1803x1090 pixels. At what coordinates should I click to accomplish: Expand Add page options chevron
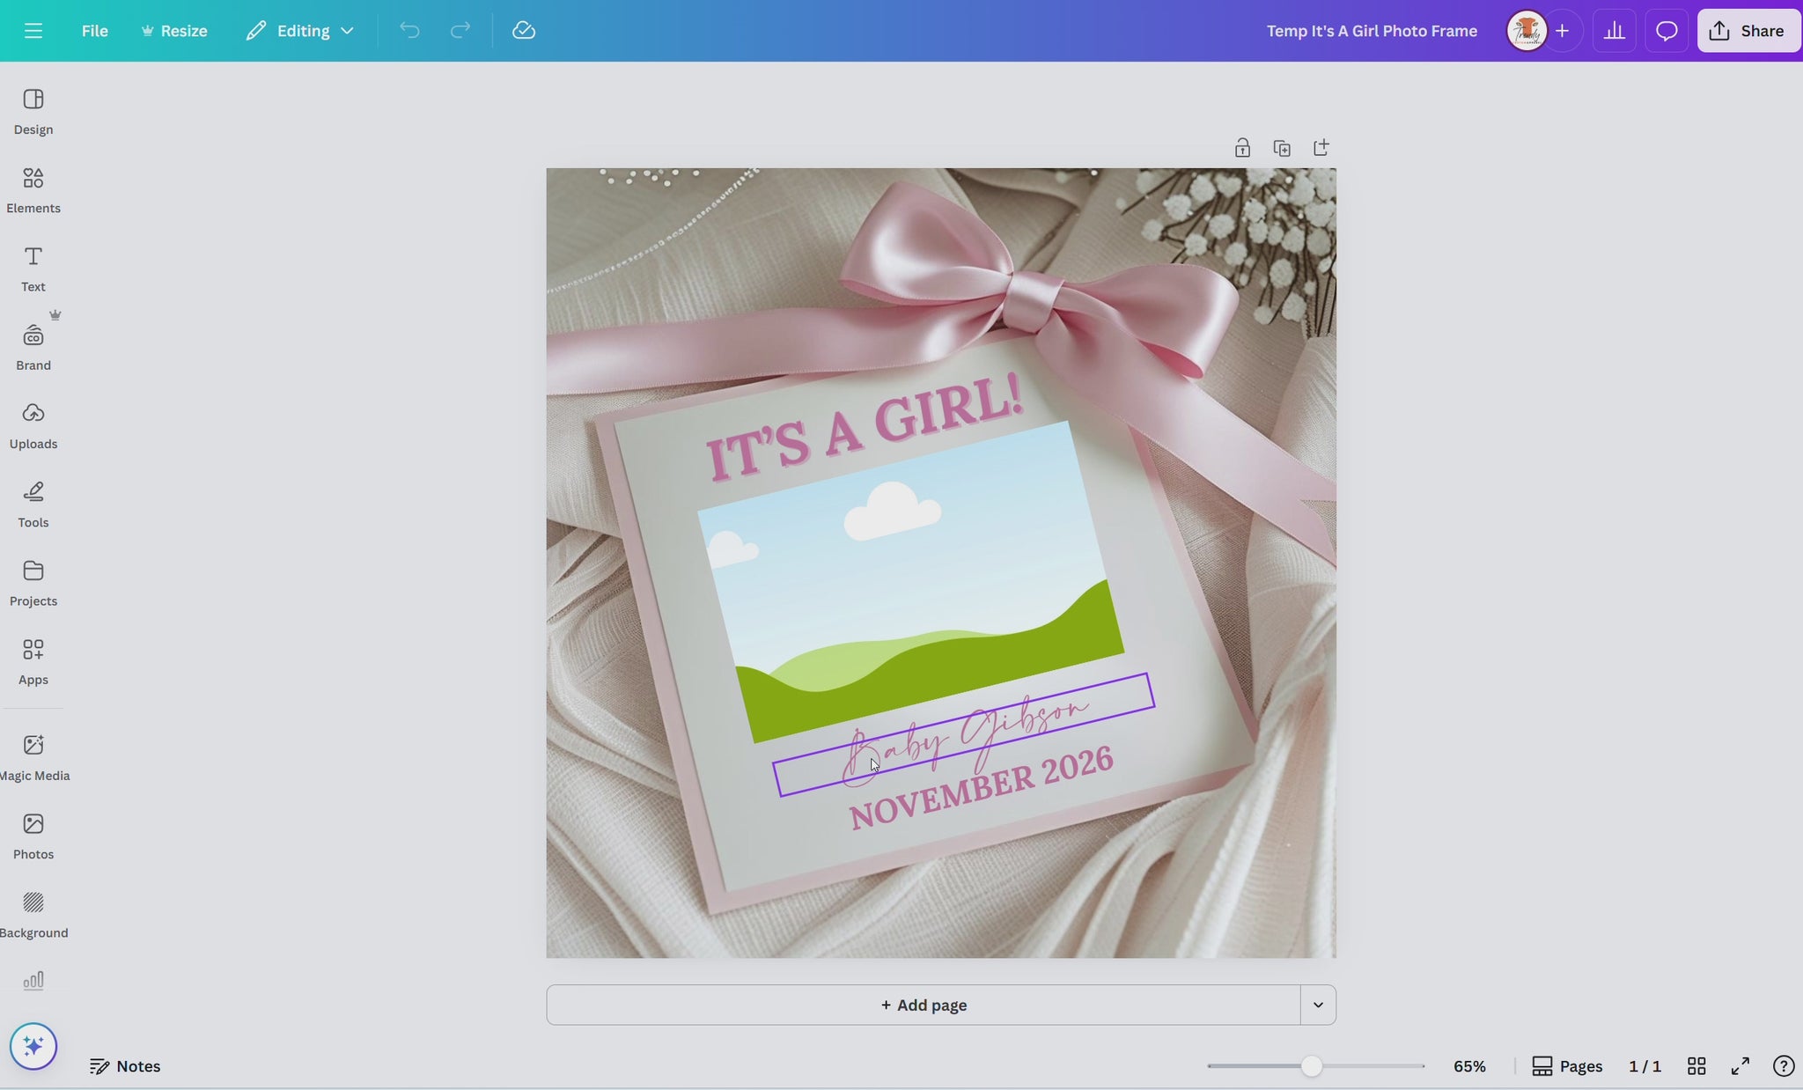pyautogui.click(x=1318, y=1005)
